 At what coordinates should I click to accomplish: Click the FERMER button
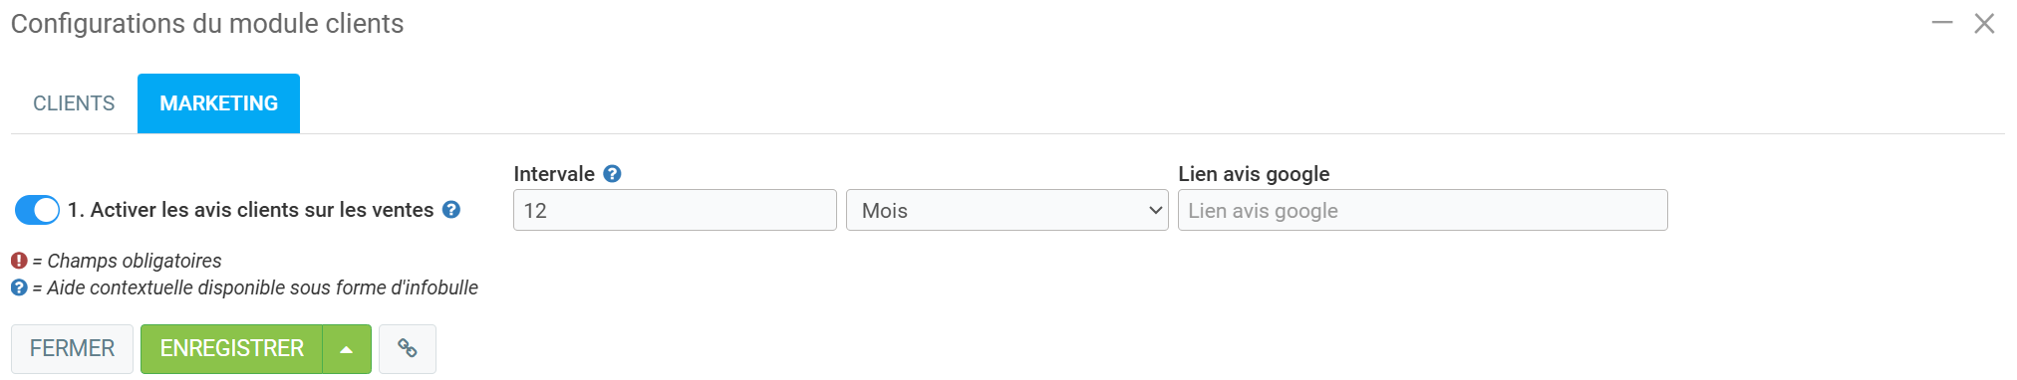(x=72, y=349)
